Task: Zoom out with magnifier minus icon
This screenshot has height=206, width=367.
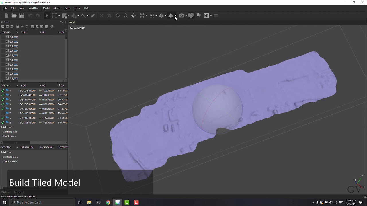Action: pyautogui.click(x=126, y=16)
